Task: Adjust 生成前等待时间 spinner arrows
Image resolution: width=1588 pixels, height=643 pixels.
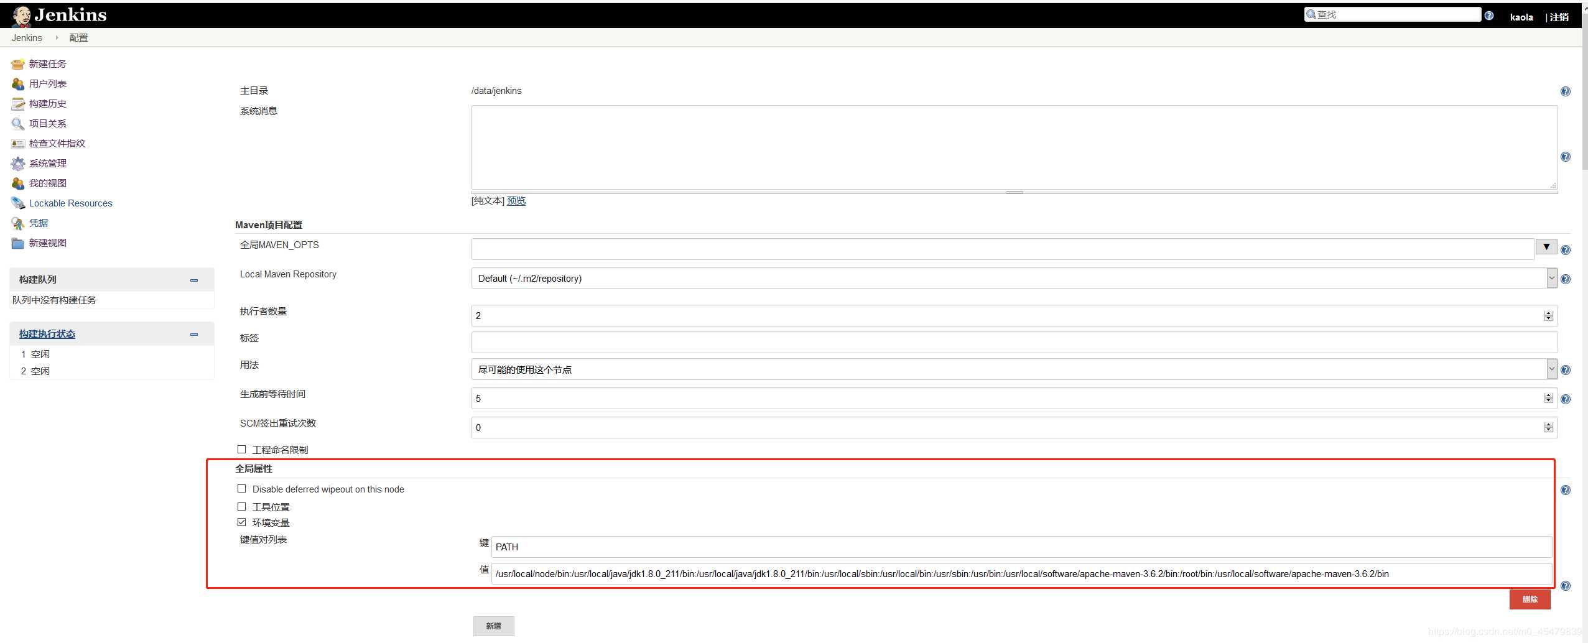Action: [1548, 398]
